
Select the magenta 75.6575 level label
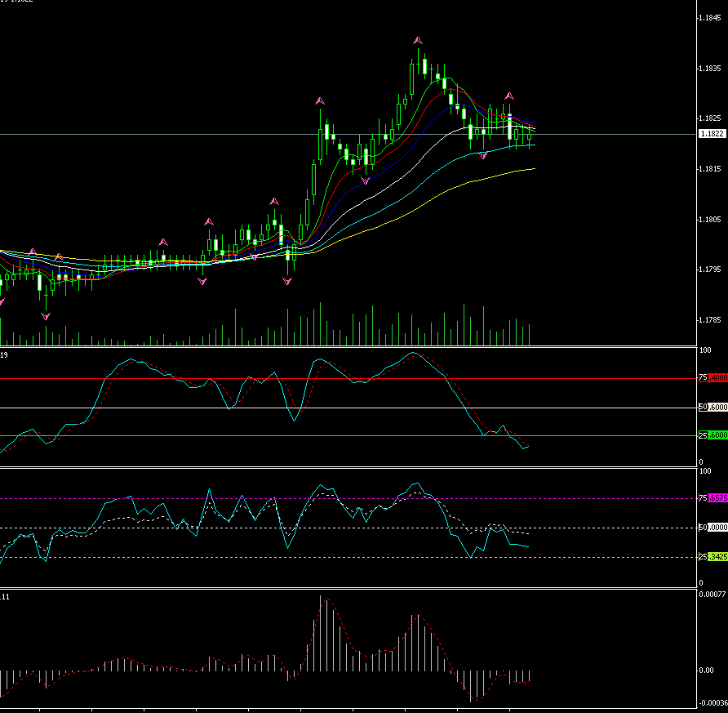713,498
